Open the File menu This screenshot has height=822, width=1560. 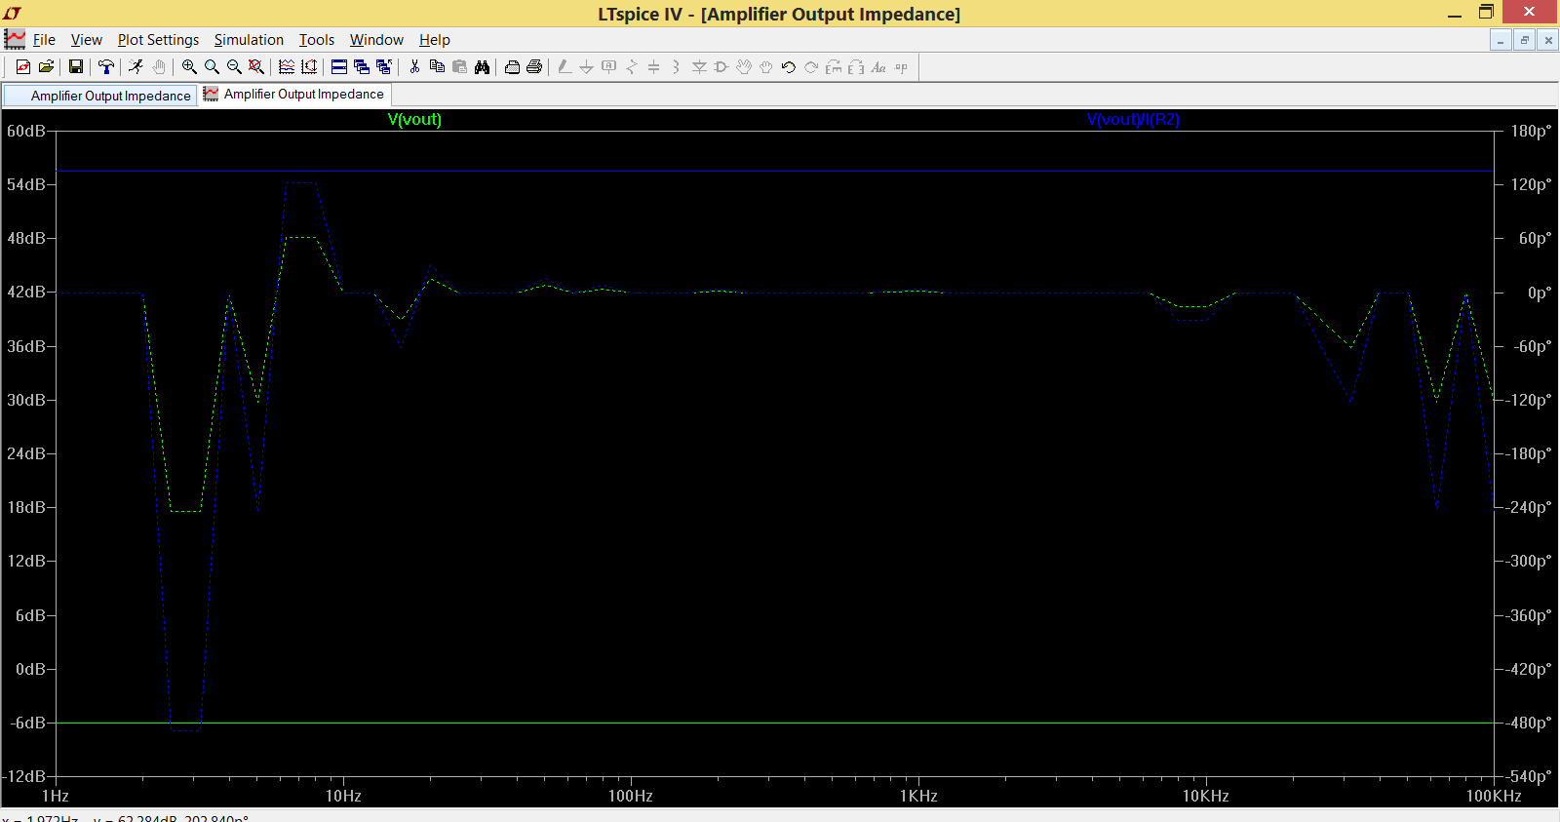click(x=44, y=40)
